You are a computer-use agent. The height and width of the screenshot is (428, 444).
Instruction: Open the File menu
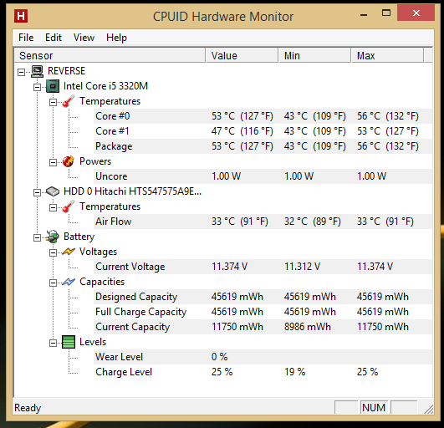[x=26, y=38]
